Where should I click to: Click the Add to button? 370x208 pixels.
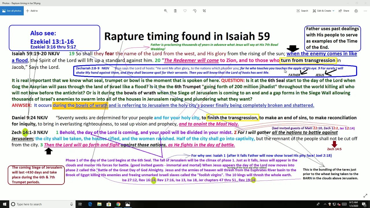coord(32,11)
